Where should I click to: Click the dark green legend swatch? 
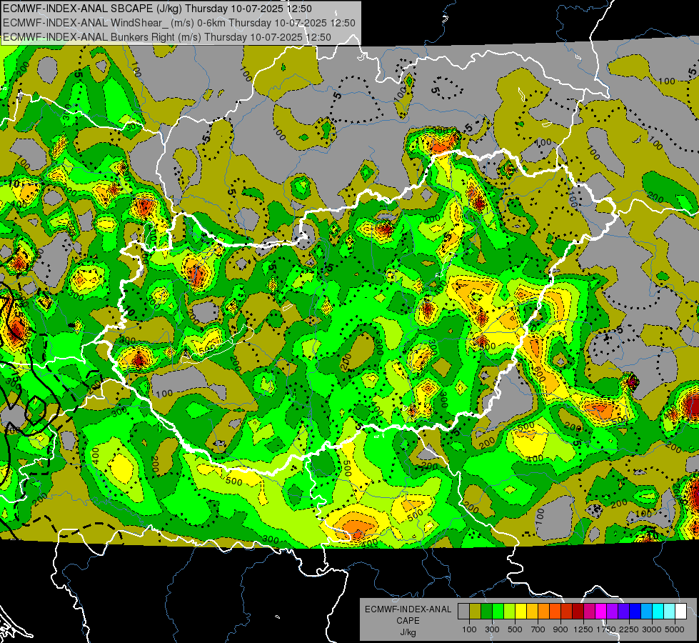486,611
